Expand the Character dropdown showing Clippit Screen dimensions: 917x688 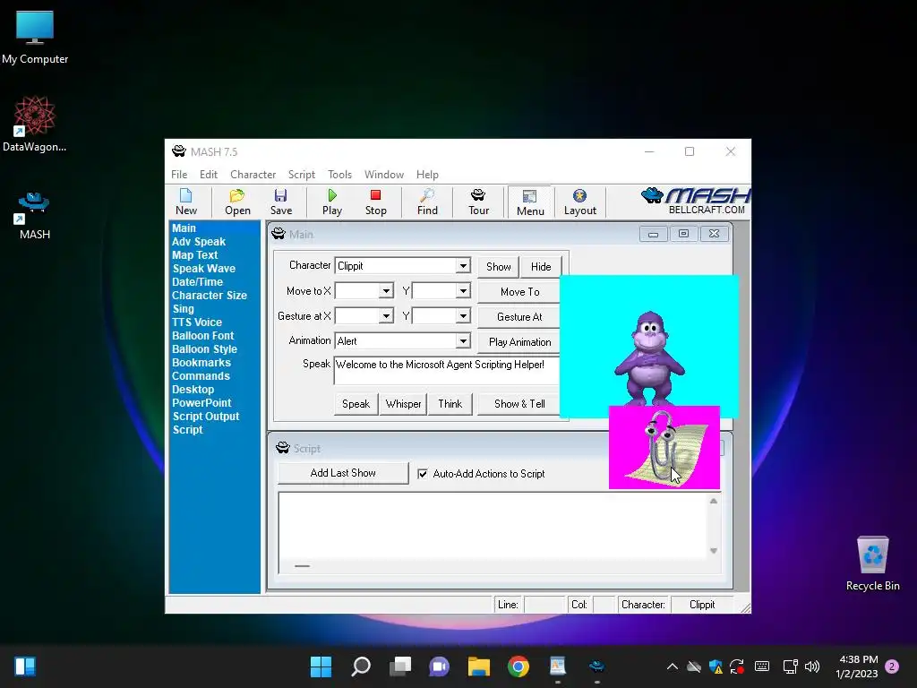coord(463,265)
